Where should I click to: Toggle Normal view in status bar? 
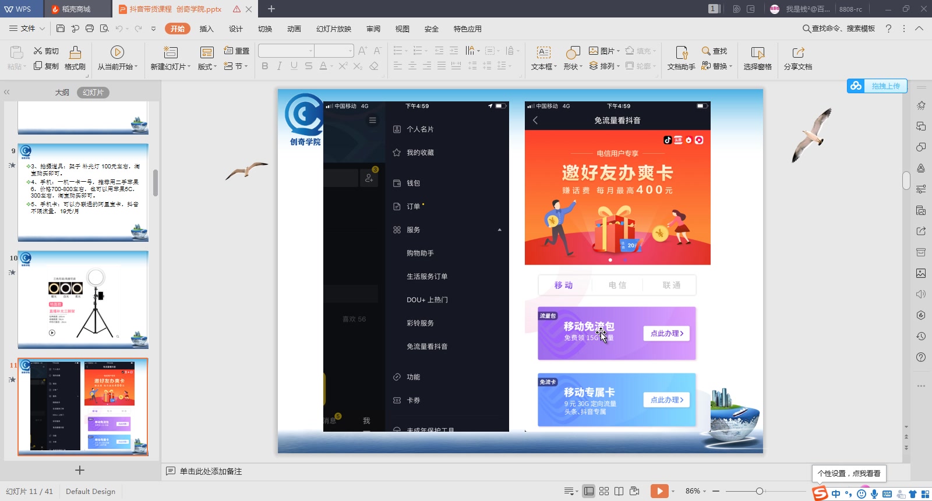(x=589, y=491)
